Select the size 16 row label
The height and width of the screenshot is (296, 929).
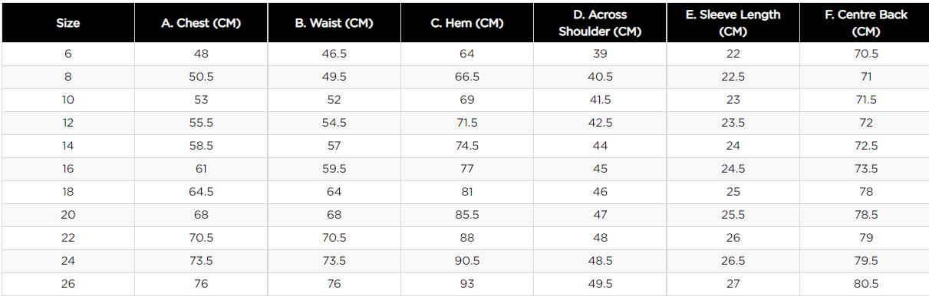[68, 169]
